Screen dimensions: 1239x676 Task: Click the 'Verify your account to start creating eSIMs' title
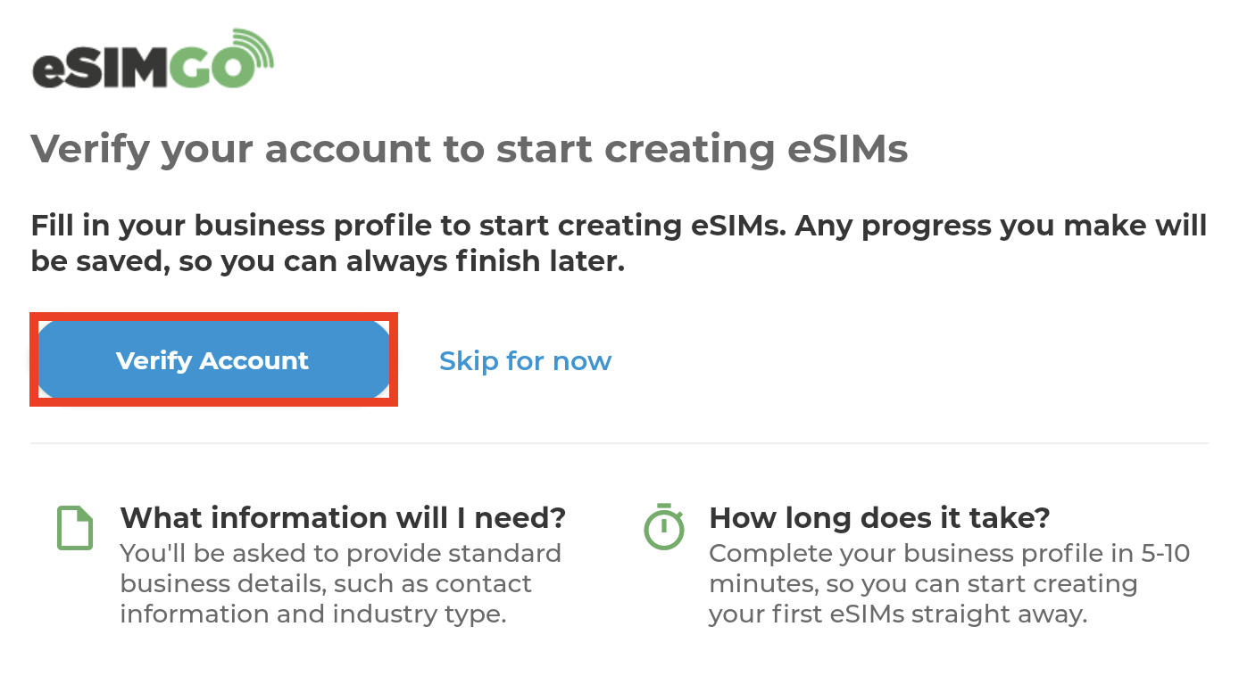(470, 150)
